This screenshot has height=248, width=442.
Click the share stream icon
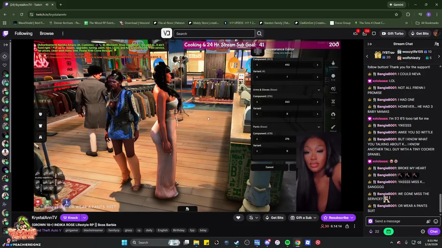pyautogui.click(x=347, y=226)
